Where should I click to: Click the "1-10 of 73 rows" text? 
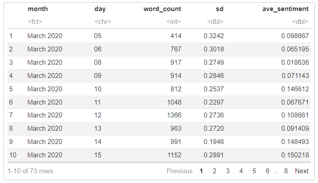(x=30, y=171)
